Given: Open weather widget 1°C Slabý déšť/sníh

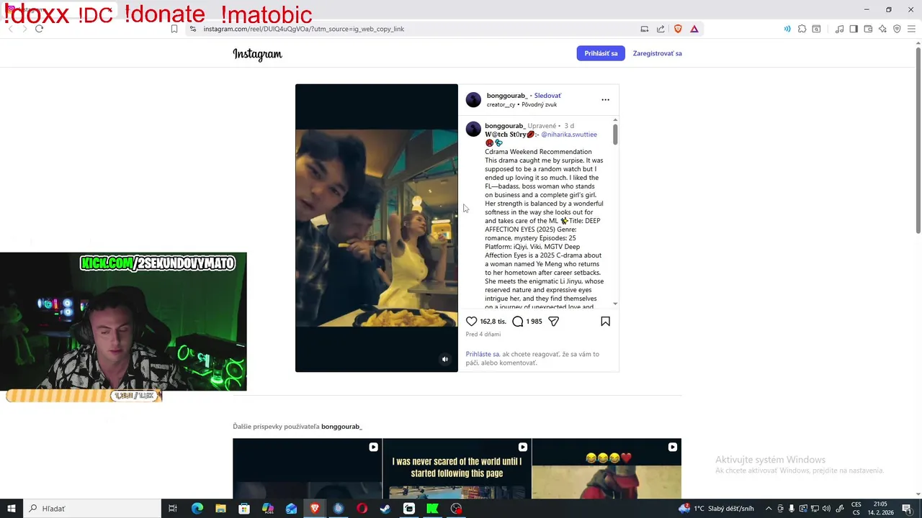Looking at the screenshot, I should [716, 509].
